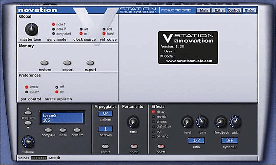The height and width of the screenshot is (165, 276).
Task: Set pot control to linear
Action: click(27, 87)
